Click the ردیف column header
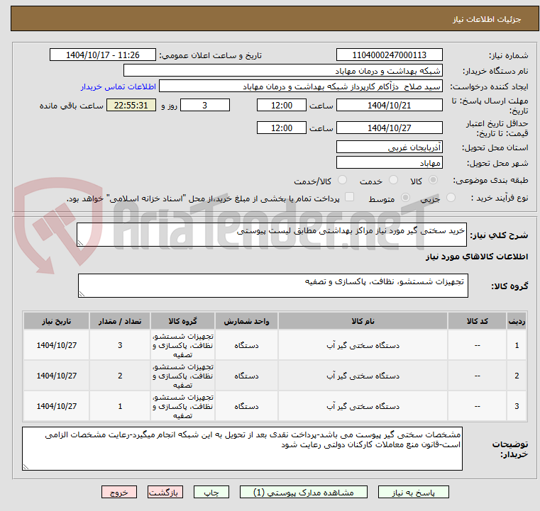Image resolution: width=540 pixels, height=511 pixels. click(x=517, y=321)
